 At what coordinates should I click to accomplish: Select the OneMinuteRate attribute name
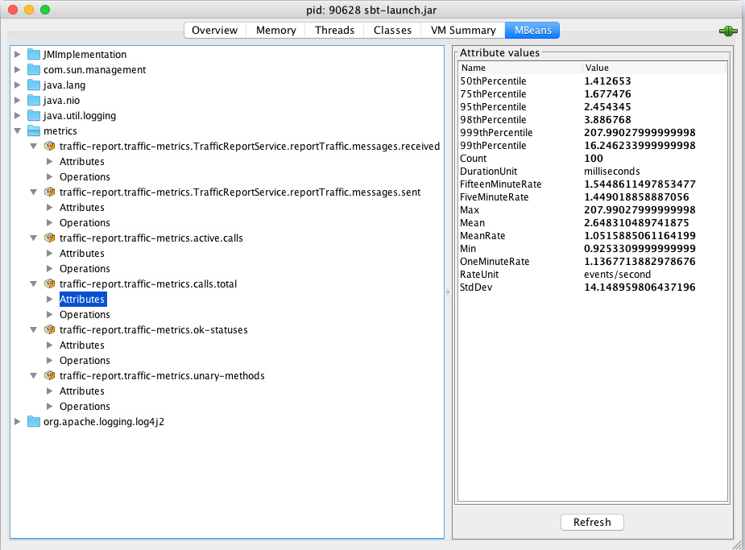(x=495, y=261)
